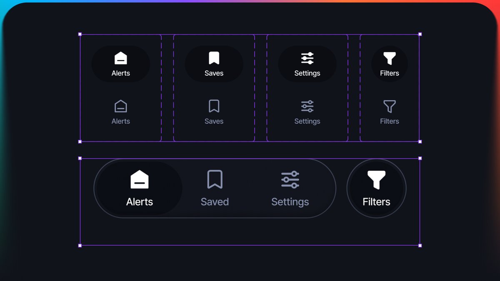Click the filled Filters funnel icon in top row

coord(390,59)
